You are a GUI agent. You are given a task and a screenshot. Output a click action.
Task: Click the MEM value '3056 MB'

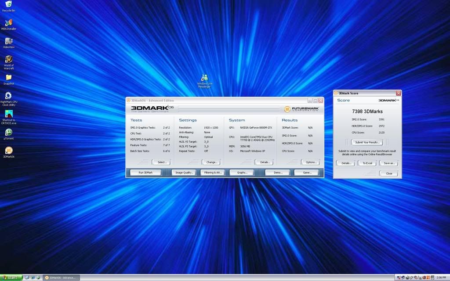click(x=245, y=146)
